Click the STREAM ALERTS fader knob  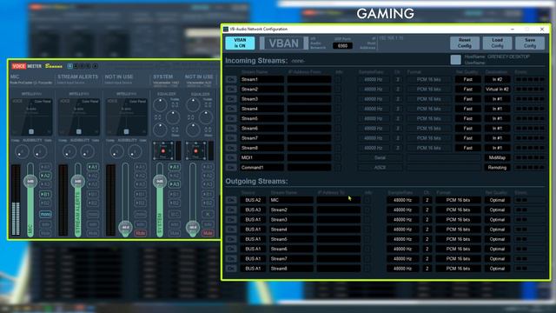point(77,182)
